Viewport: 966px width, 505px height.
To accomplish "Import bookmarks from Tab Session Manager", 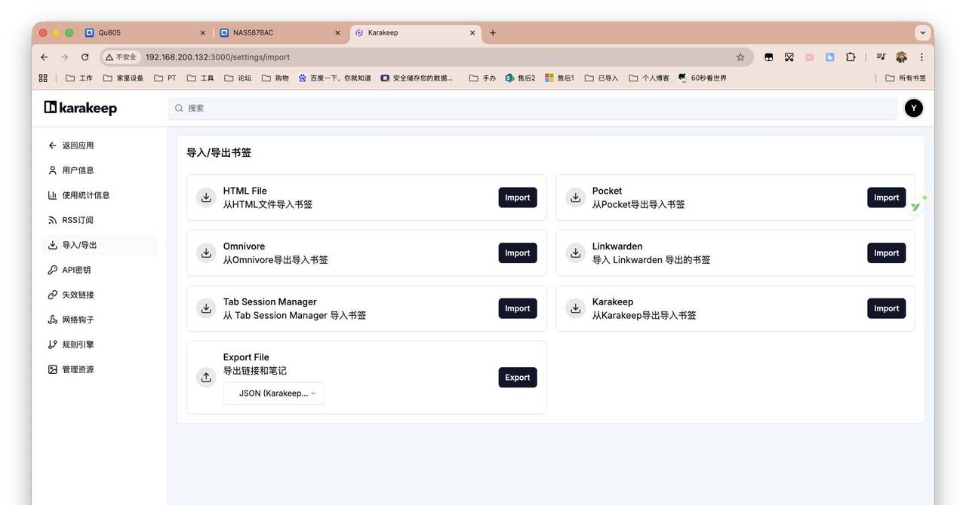I will point(517,308).
